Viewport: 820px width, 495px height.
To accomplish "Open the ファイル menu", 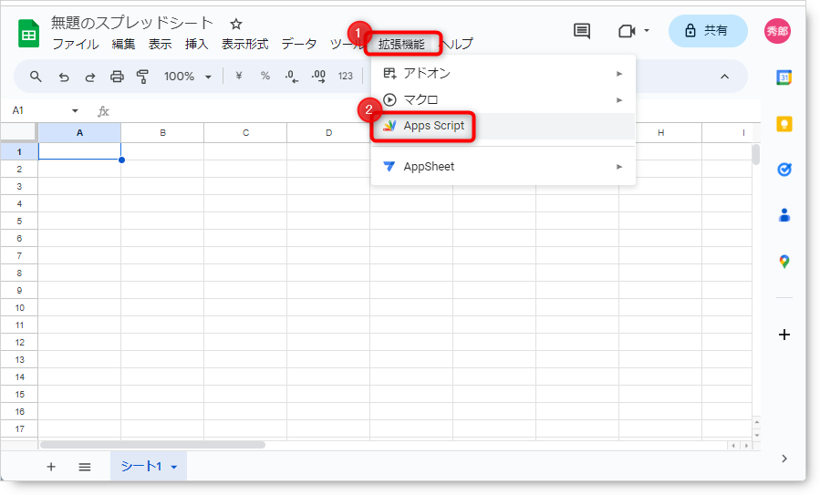I will tap(76, 44).
